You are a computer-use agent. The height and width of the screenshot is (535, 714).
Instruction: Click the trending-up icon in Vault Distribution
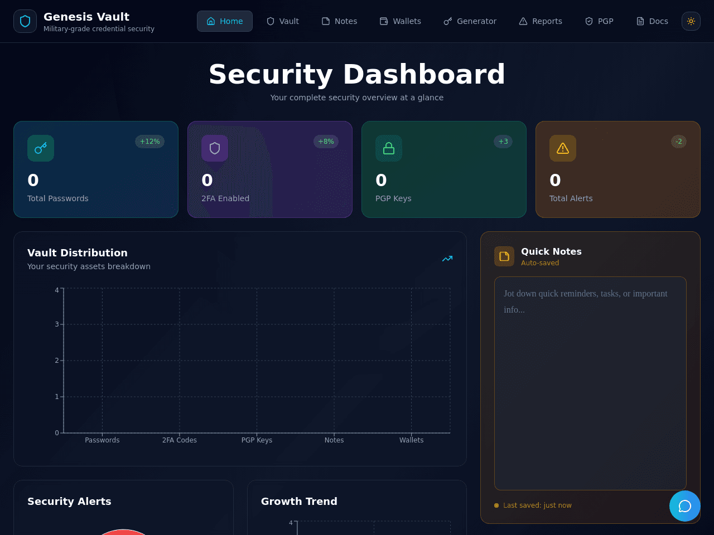(x=447, y=259)
